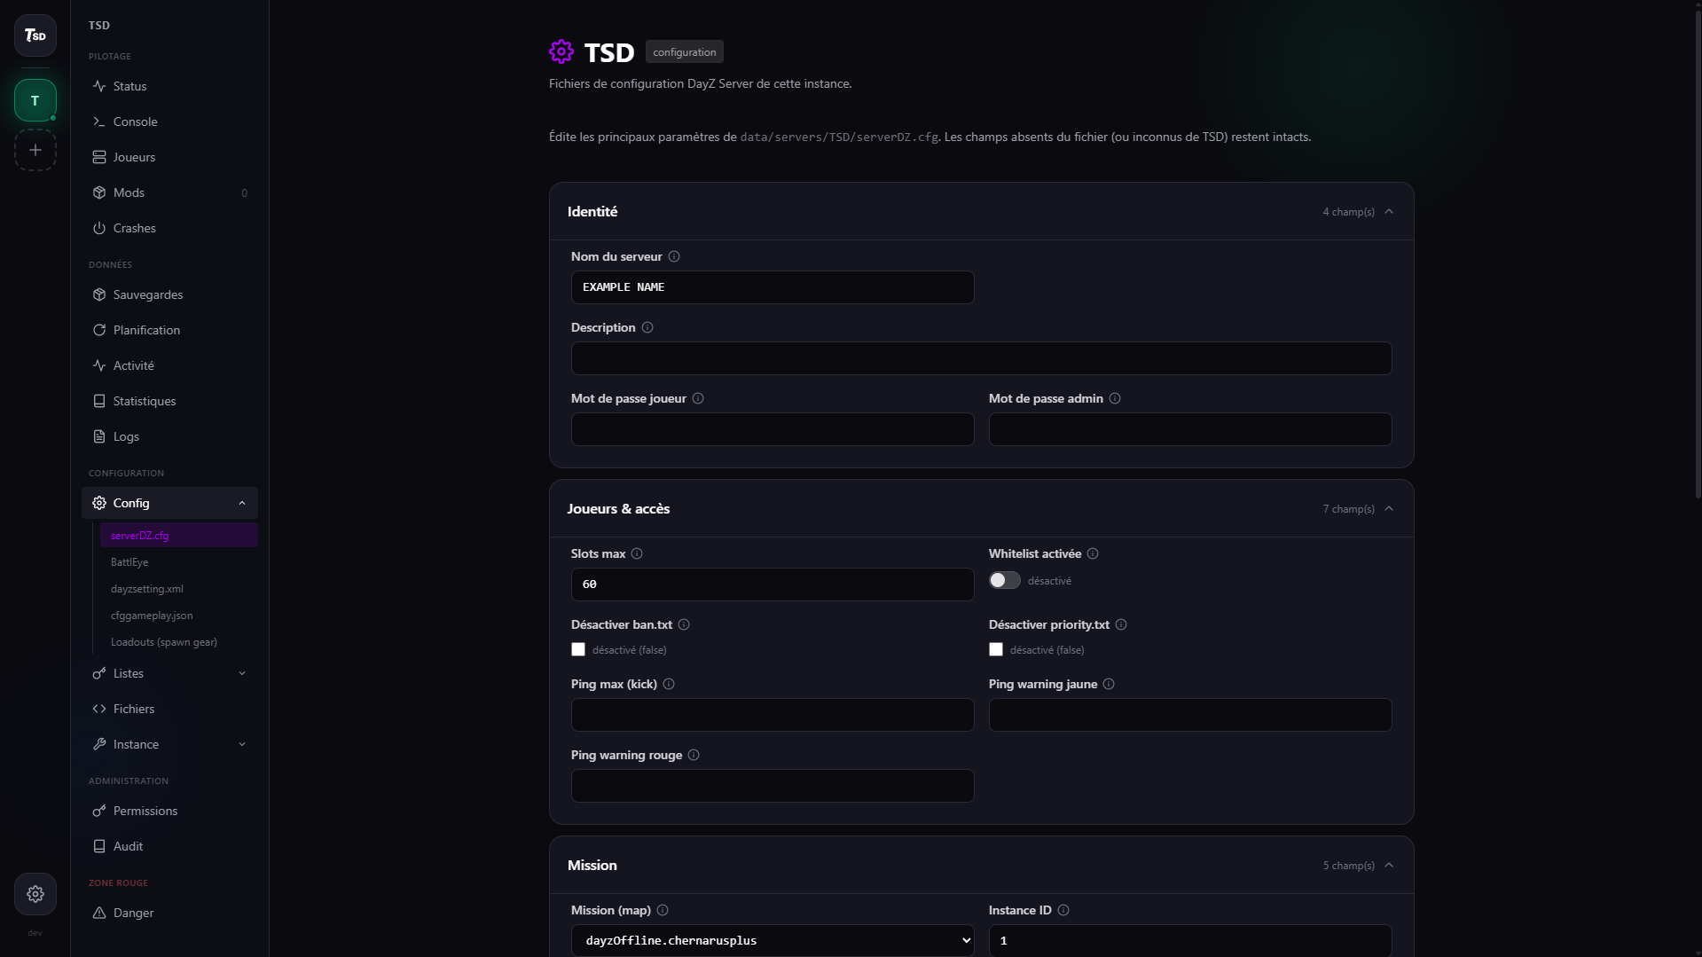This screenshot has width=1702, height=957.
Task: Click info icon beside Whitelist activée
Action: tap(1093, 553)
